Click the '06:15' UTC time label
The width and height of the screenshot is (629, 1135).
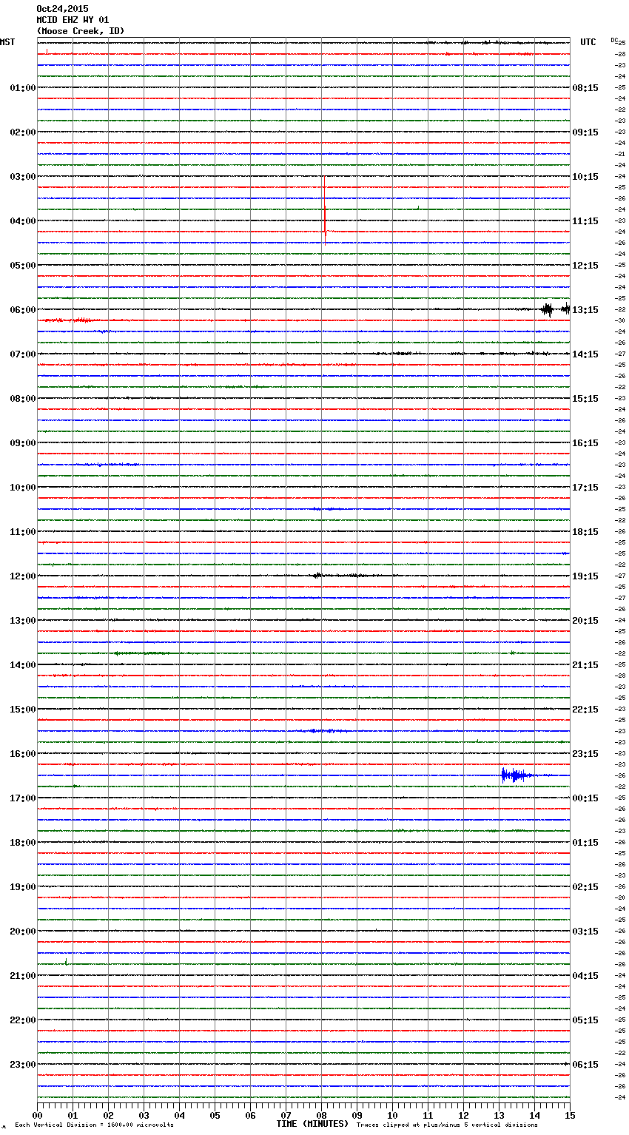[x=585, y=1065]
